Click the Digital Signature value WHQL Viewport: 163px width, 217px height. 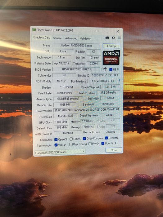pyautogui.click(x=110, y=115)
